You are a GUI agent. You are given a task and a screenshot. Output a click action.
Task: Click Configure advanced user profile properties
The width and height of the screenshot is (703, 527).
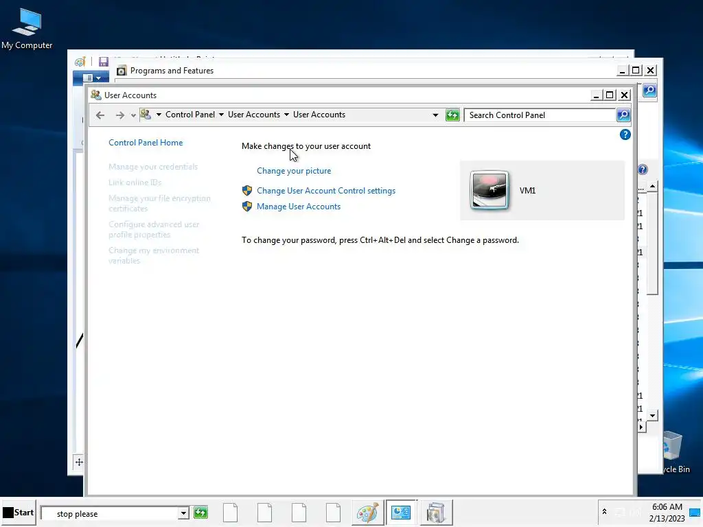(154, 229)
